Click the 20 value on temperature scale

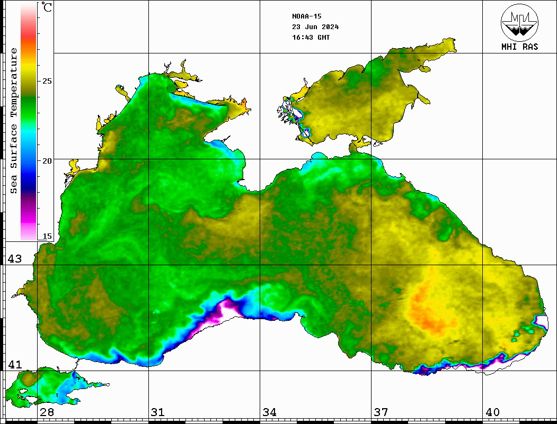pyautogui.click(x=47, y=161)
